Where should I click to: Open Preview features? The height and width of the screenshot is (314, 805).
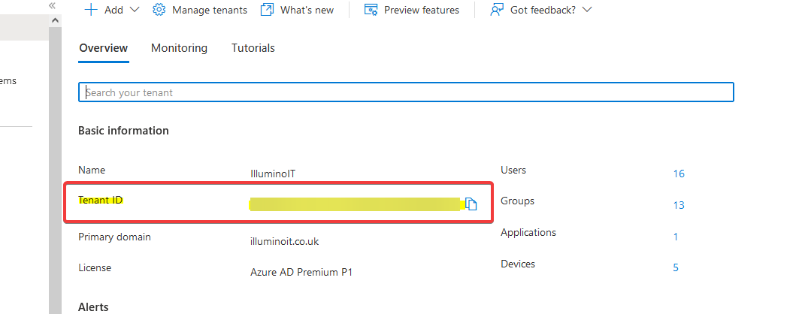pos(422,10)
